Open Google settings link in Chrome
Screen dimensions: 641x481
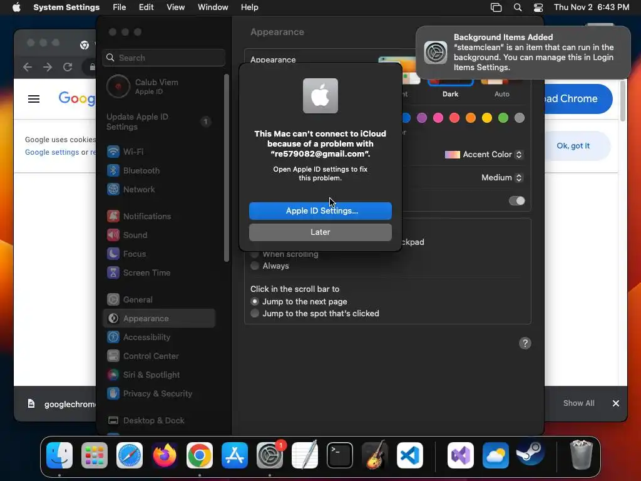[52, 152]
